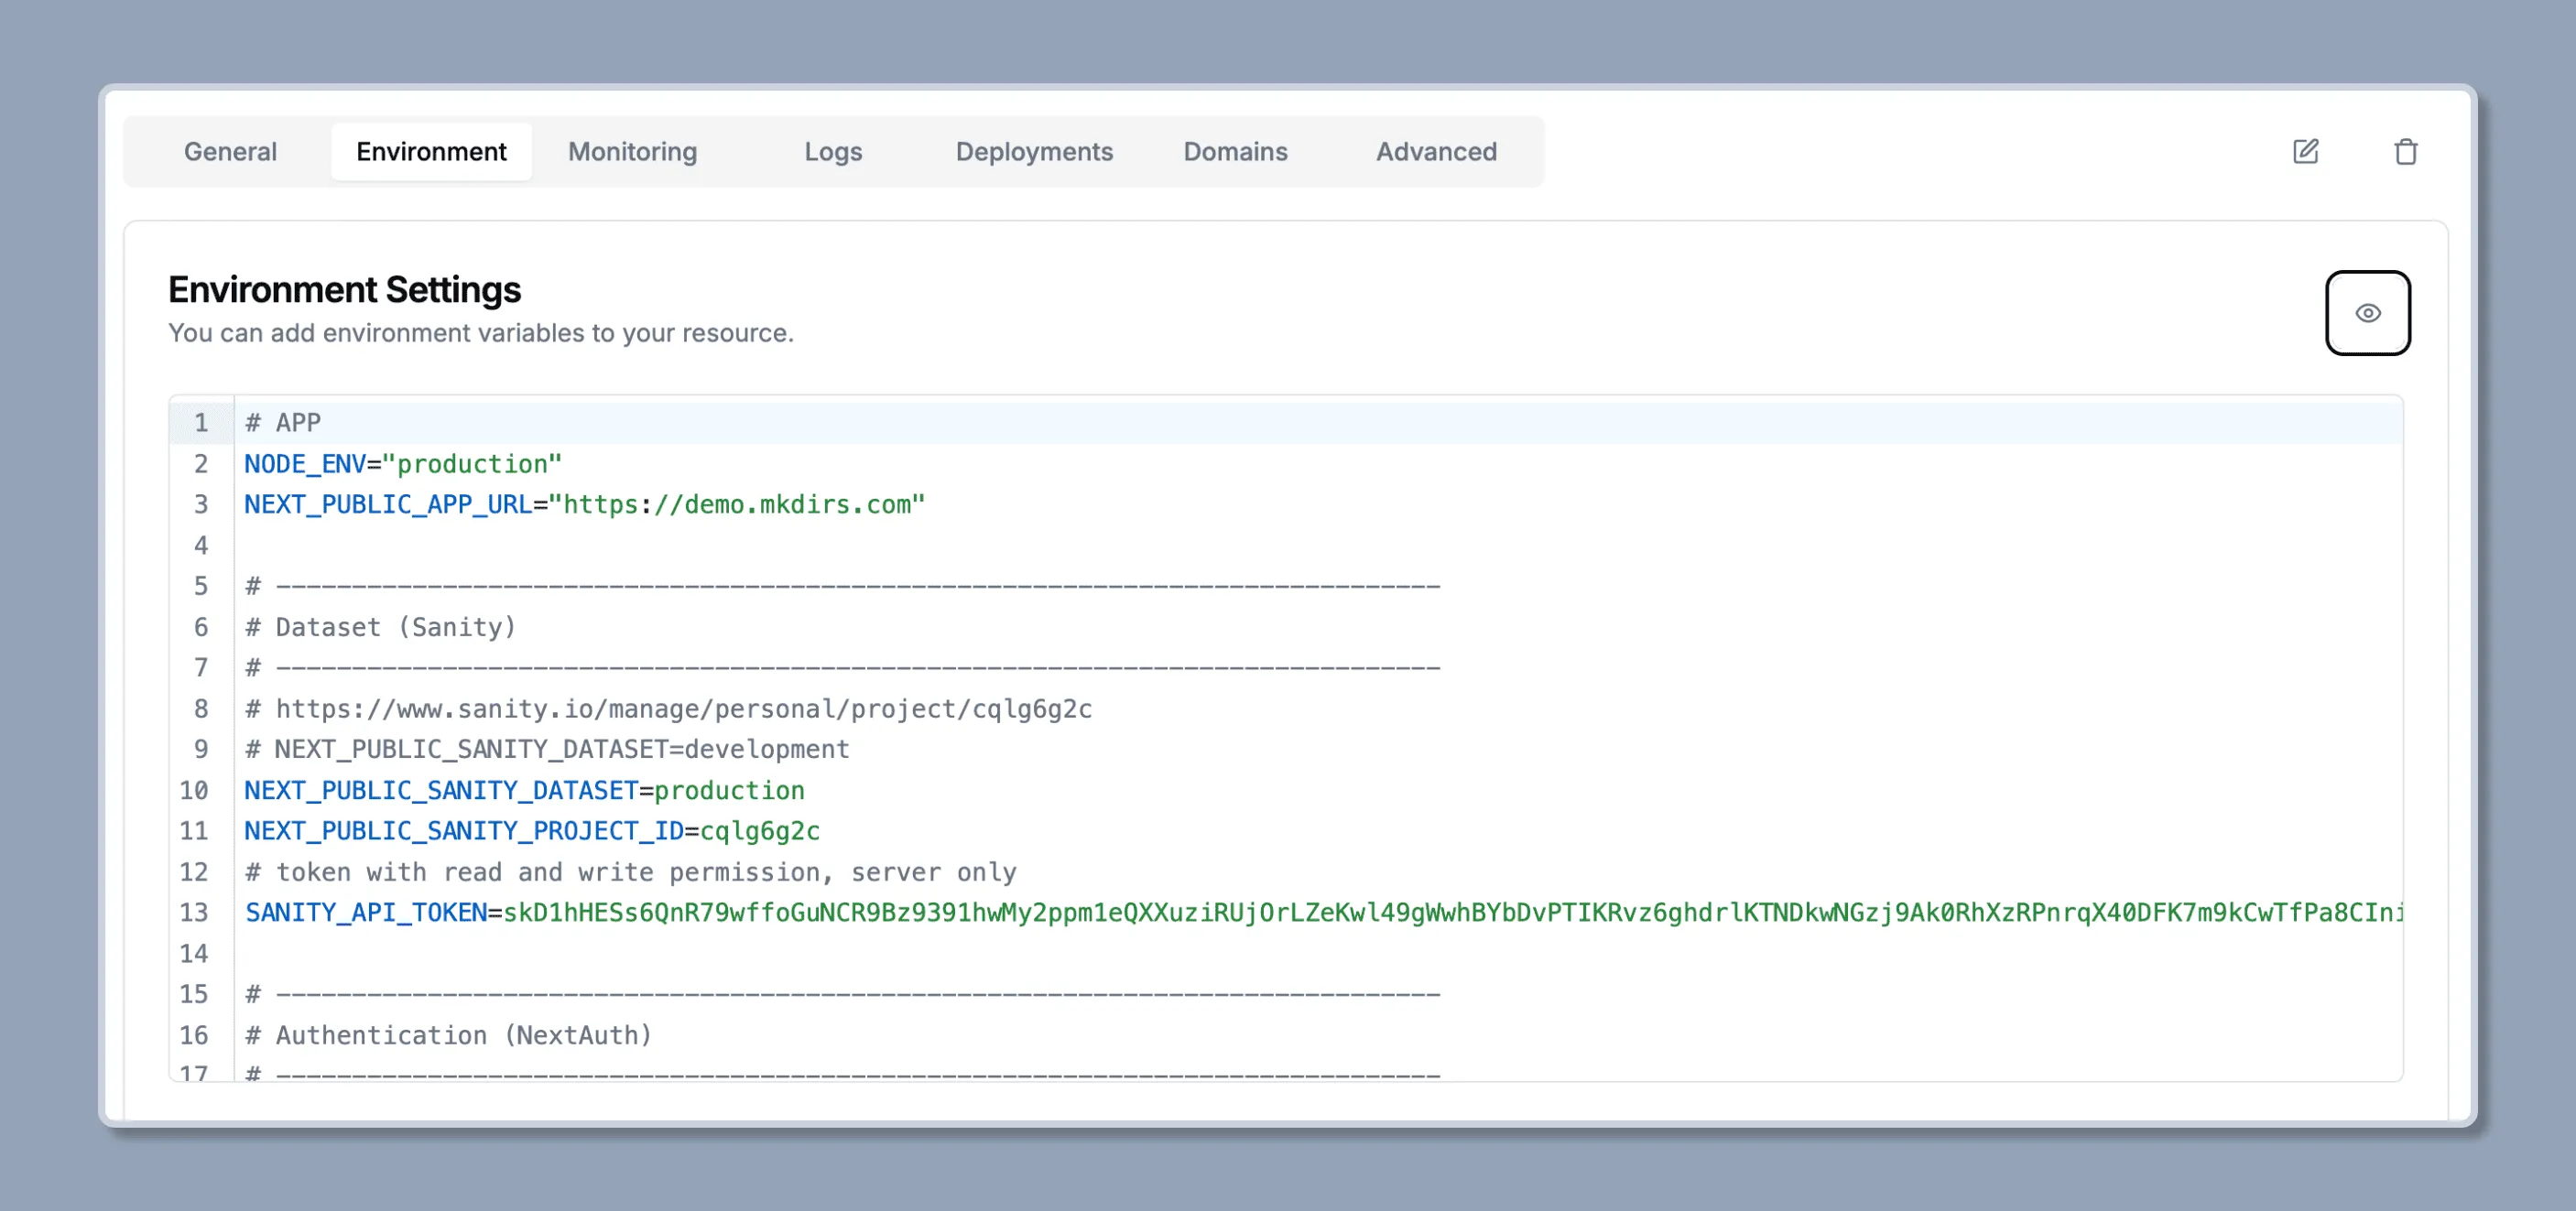
Task: Click the sanity.io project URL comment
Action: coord(667,708)
